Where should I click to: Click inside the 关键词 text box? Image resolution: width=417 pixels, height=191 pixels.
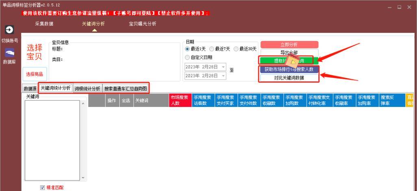(52, 141)
